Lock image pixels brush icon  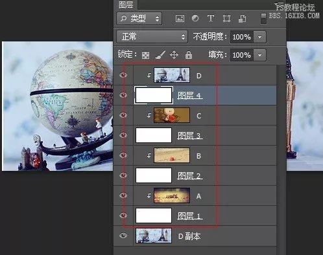(x=160, y=55)
